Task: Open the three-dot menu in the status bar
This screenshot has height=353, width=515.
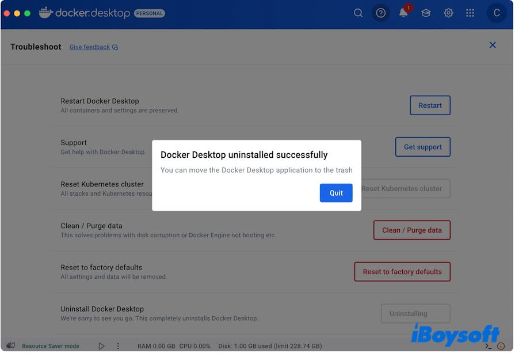Action: tap(118, 347)
